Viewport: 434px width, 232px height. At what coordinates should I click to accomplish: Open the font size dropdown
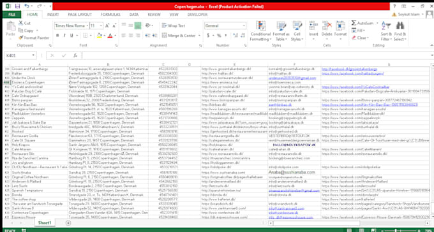pyautogui.click(x=101, y=25)
